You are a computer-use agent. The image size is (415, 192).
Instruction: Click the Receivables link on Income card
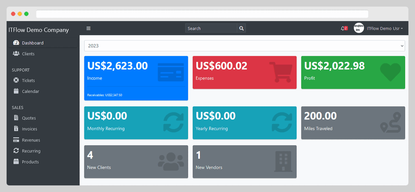click(104, 95)
